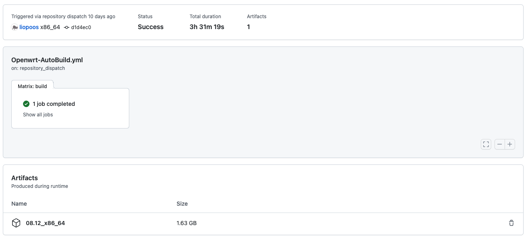Open the Openwrt-AutoBuild.yml workflow file
Image resolution: width=526 pixels, height=238 pixels.
47,60
